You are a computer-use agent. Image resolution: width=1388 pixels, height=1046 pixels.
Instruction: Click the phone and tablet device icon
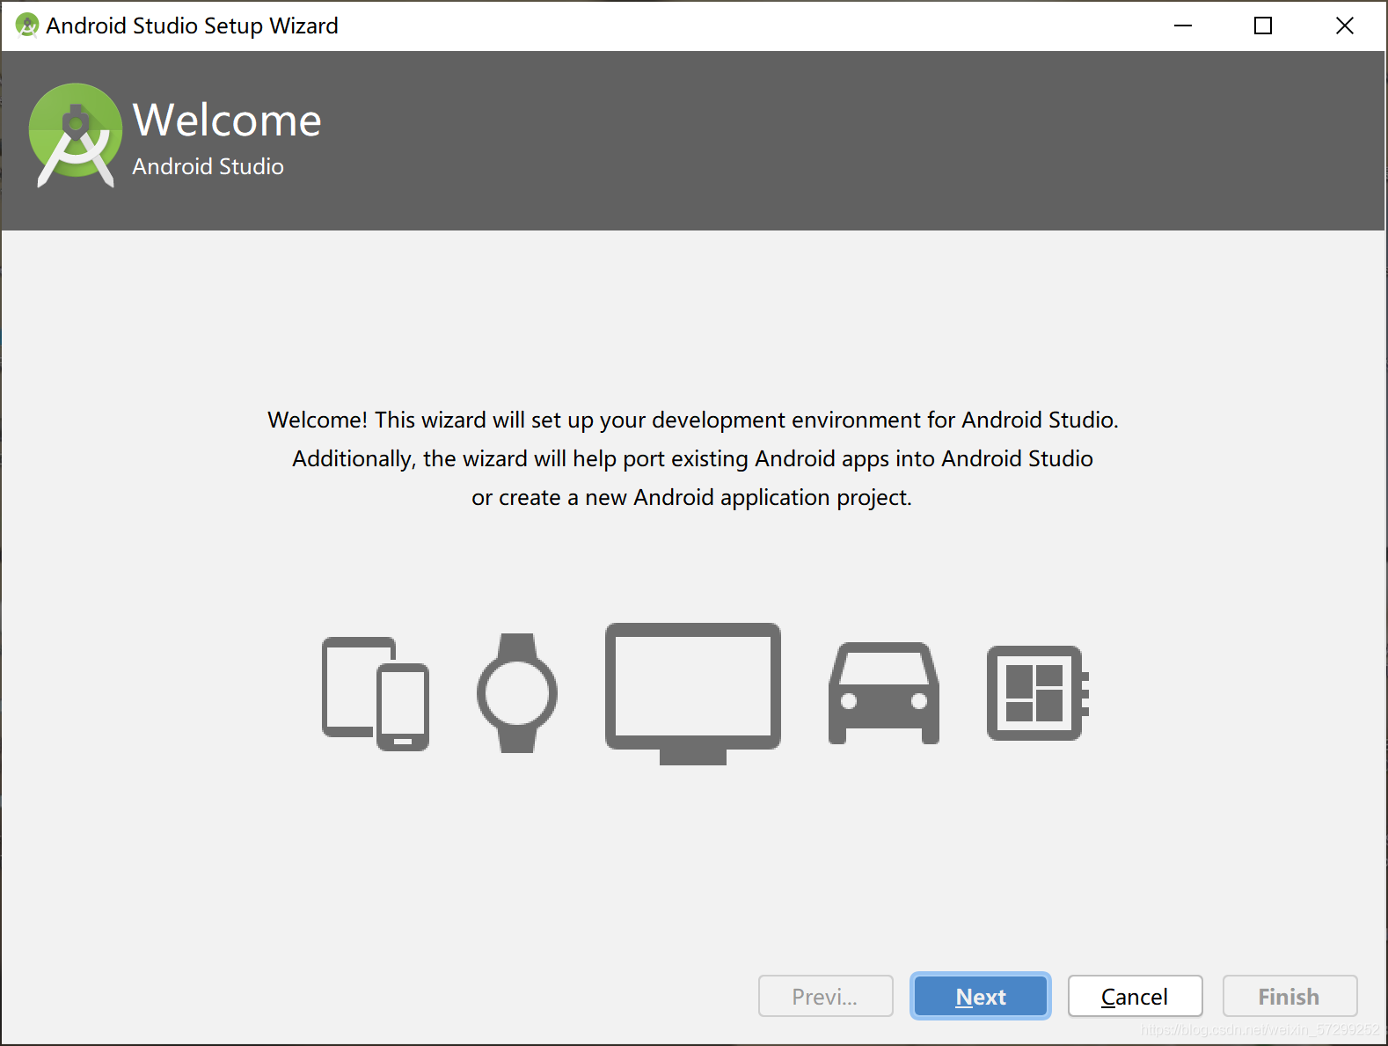[x=376, y=693]
